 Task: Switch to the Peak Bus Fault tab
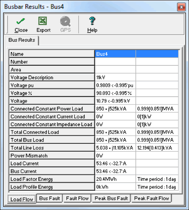(111, 198)
